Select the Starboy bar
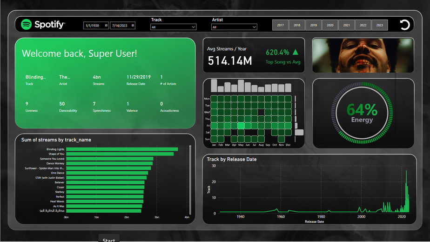The image size is (430, 242). [x=105, y=192]
